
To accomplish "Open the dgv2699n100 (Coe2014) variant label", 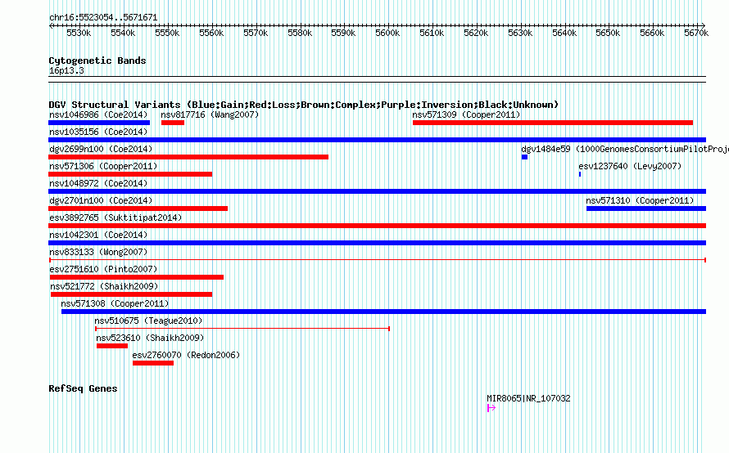I will (101, 149).
